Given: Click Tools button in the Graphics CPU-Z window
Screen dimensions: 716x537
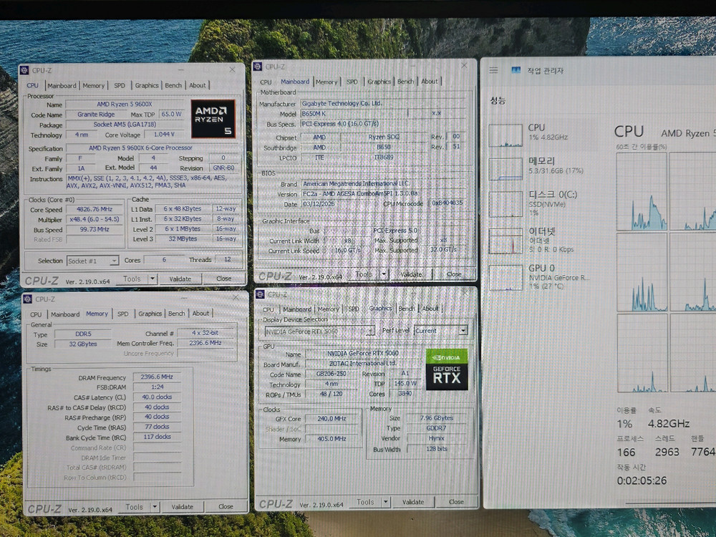Looking at the screenshot, I should pos(365,502).
